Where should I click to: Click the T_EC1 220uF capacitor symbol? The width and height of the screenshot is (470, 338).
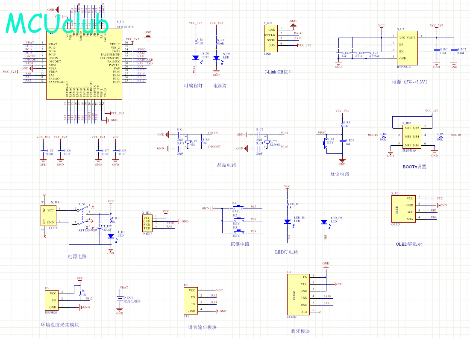pyautogui.click(x=100, y=228)
